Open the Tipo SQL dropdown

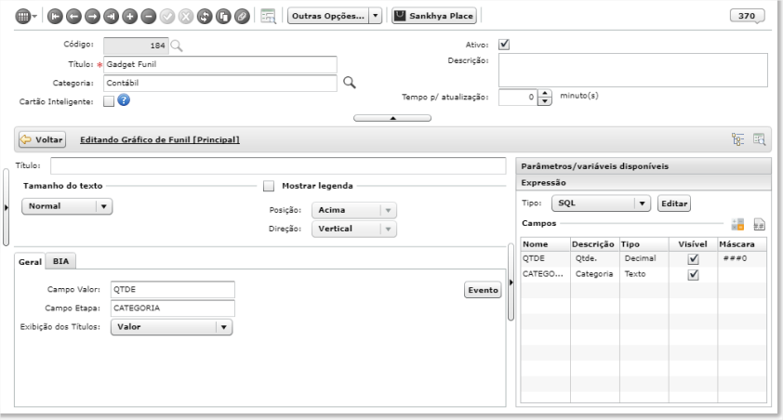(601, 203)
